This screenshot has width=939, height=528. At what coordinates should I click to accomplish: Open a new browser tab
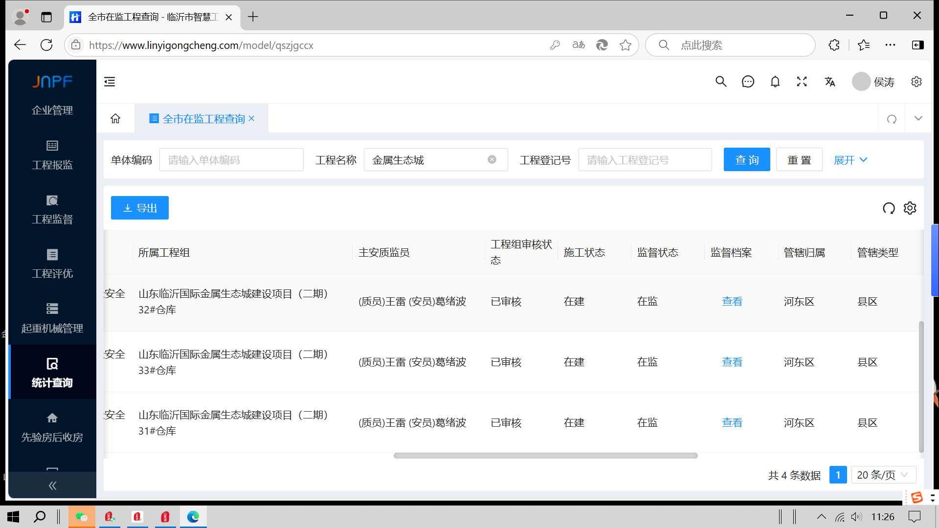(253, 17)
